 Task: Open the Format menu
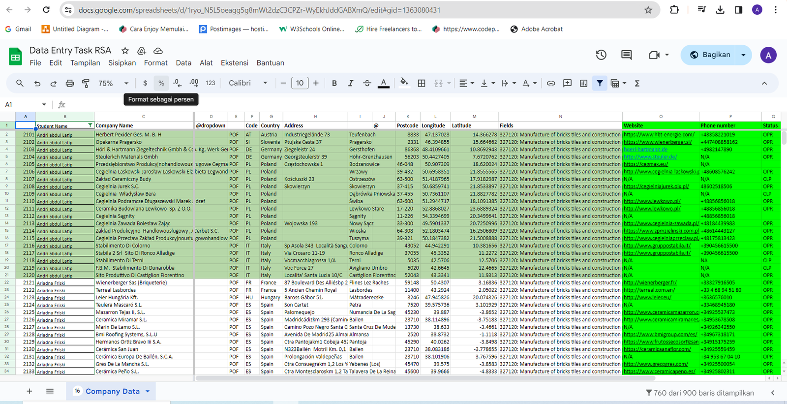156,63
